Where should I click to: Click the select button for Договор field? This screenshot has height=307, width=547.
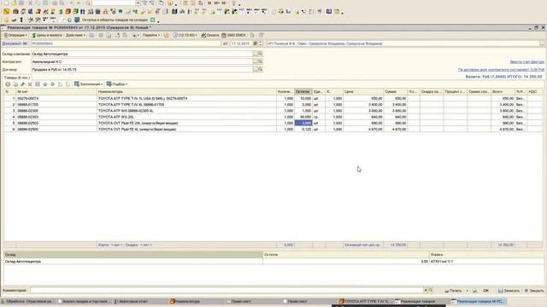(255, 69)
